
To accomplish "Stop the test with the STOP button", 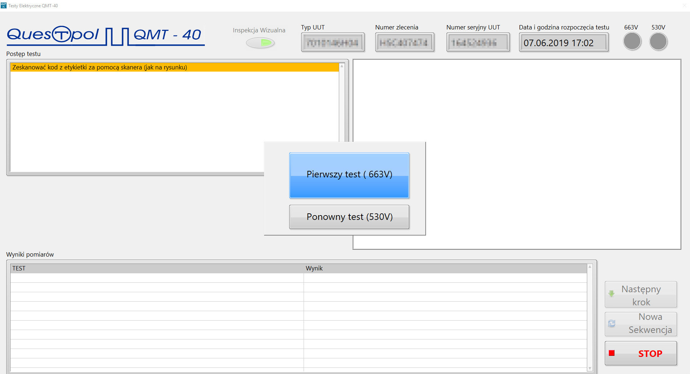I will (x=641, y=353).
